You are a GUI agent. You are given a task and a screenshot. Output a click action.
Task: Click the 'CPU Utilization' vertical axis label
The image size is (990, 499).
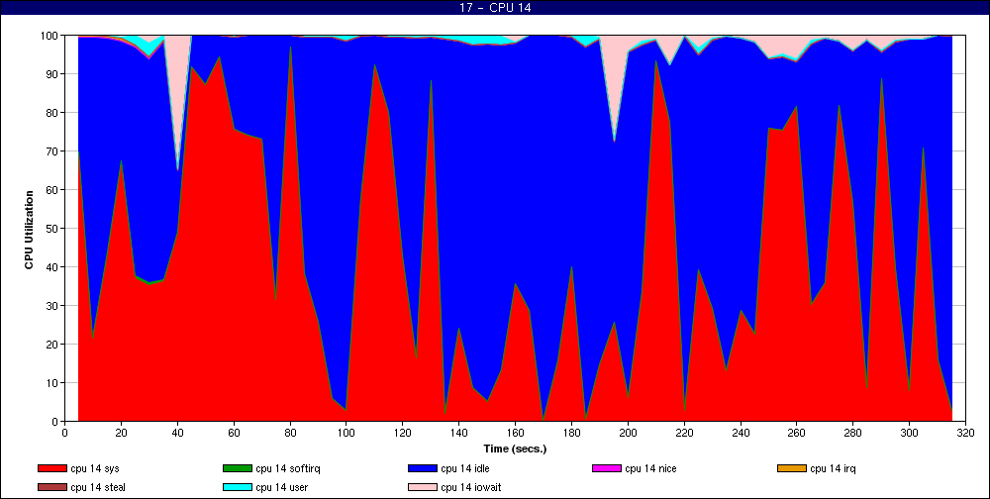point(29,230)
